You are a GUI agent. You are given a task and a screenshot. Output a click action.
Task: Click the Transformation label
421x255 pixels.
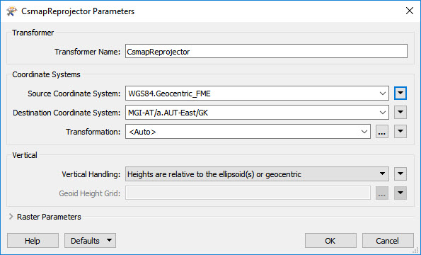click(x=93, y=132)
